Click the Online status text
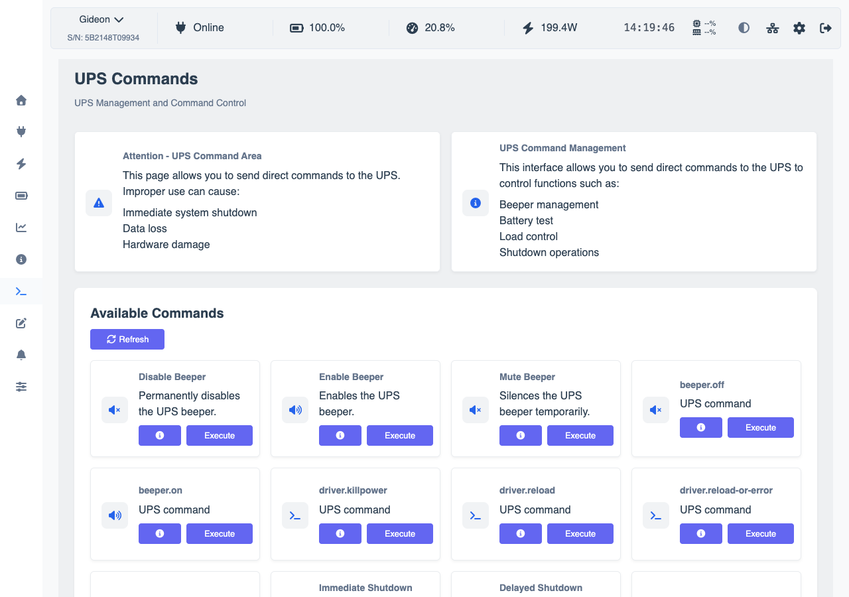This screenshot has width=849, height=597. [x=208, y=28]
